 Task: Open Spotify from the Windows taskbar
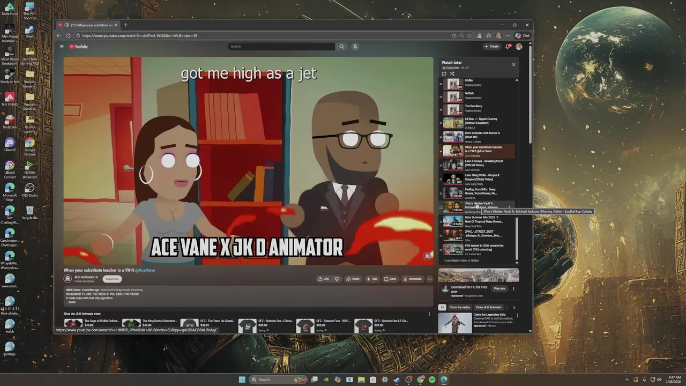432,380
